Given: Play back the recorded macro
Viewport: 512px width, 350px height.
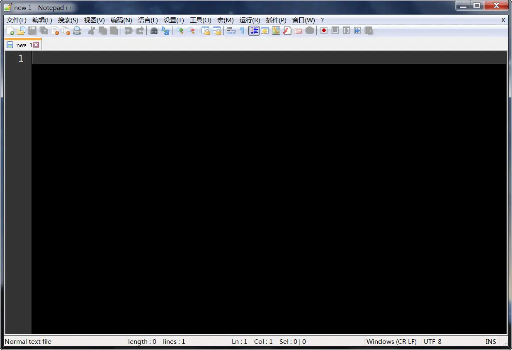Looking at the screenshot, I should tap(346, 30).
